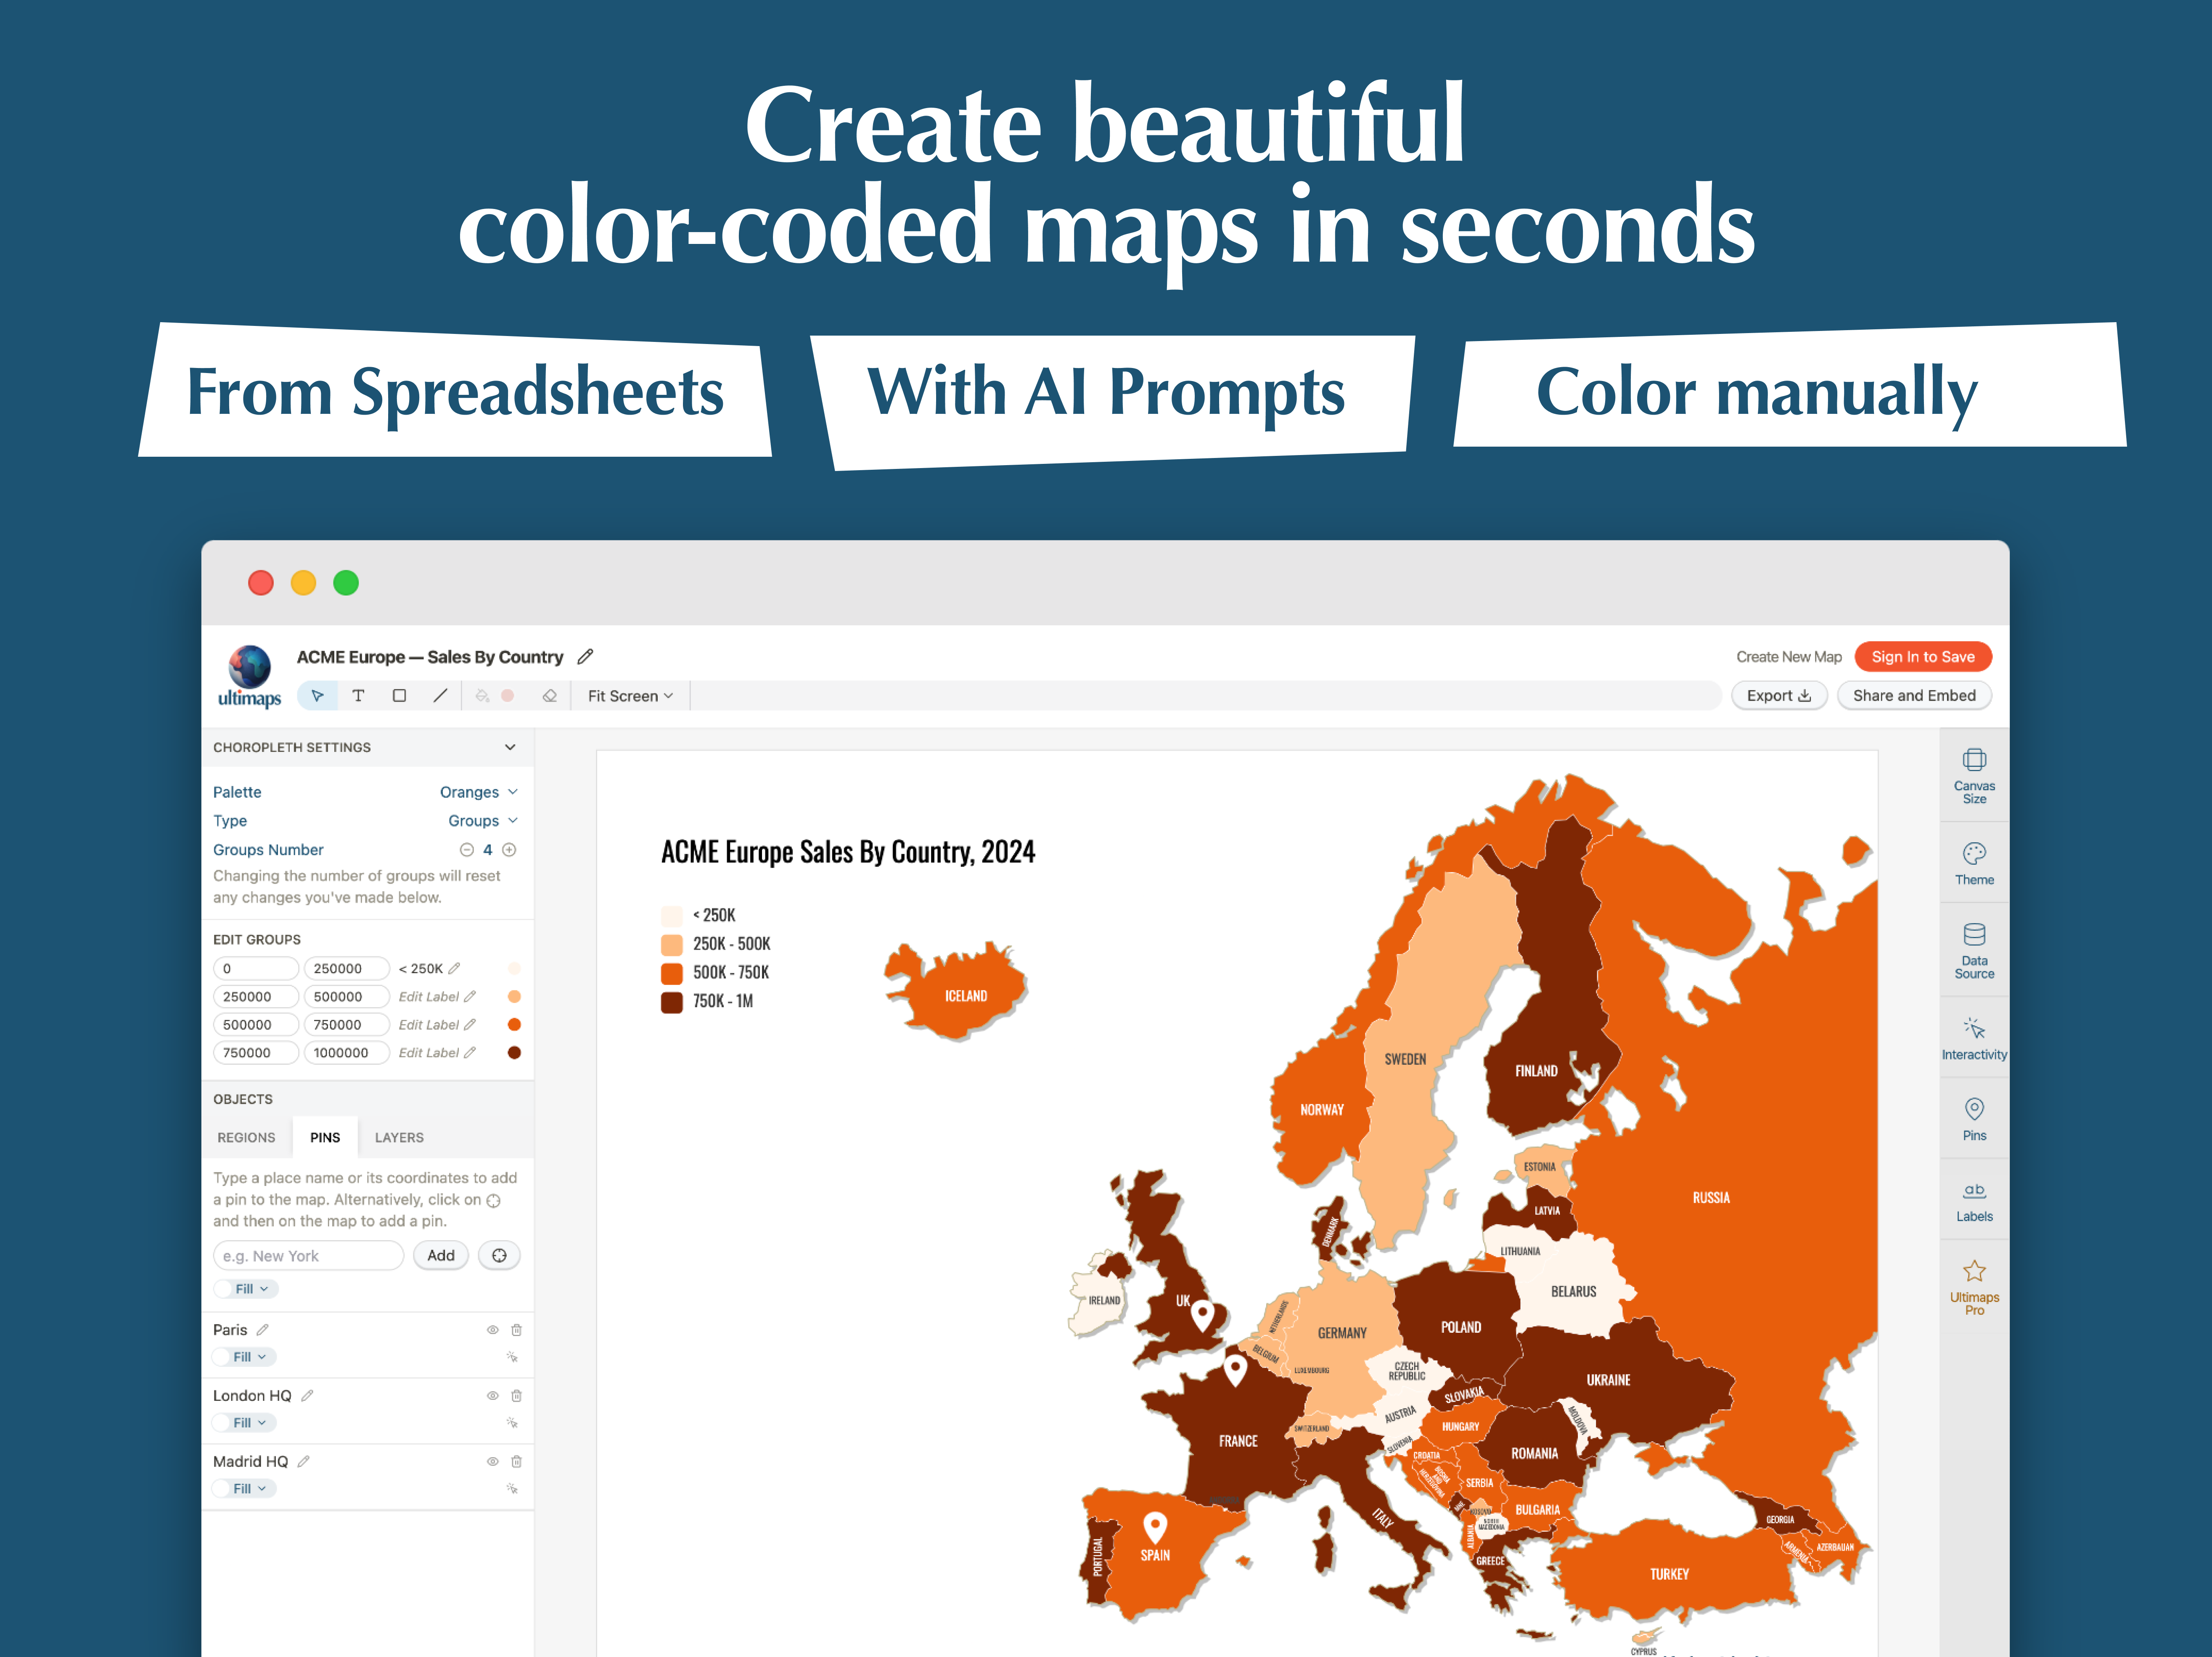Toggle visibility of the Paris pin
The image size is (2212, 1657).
pyautogui.click(x=492, y=1330)
